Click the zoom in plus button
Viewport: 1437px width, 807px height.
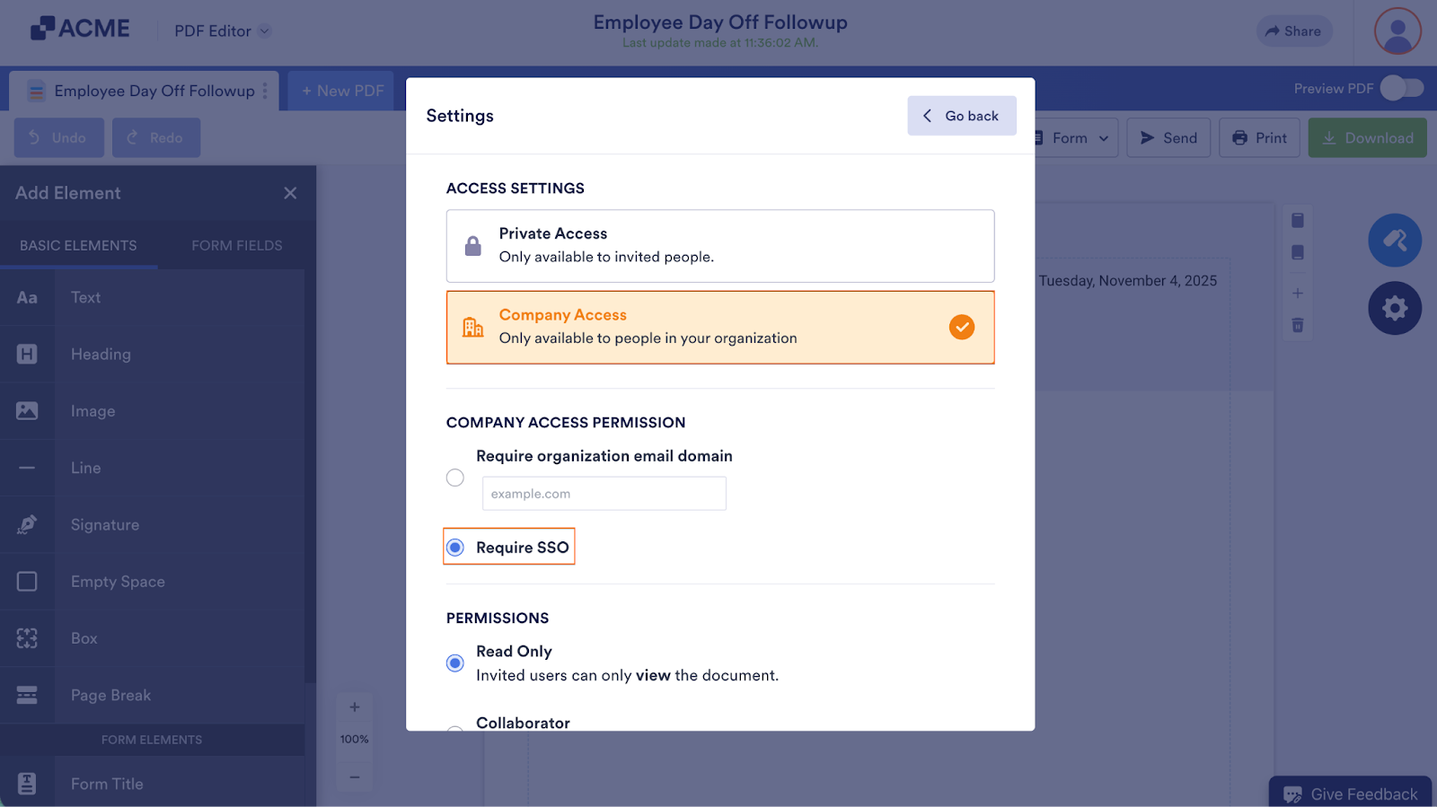click(355, 707)
